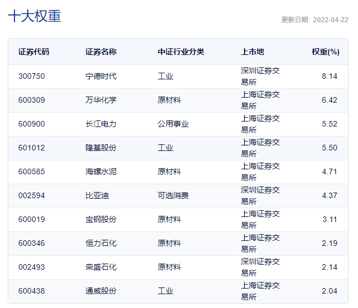Click weight value 8.14
Viewport: 358px width, 308px height.
330,76
